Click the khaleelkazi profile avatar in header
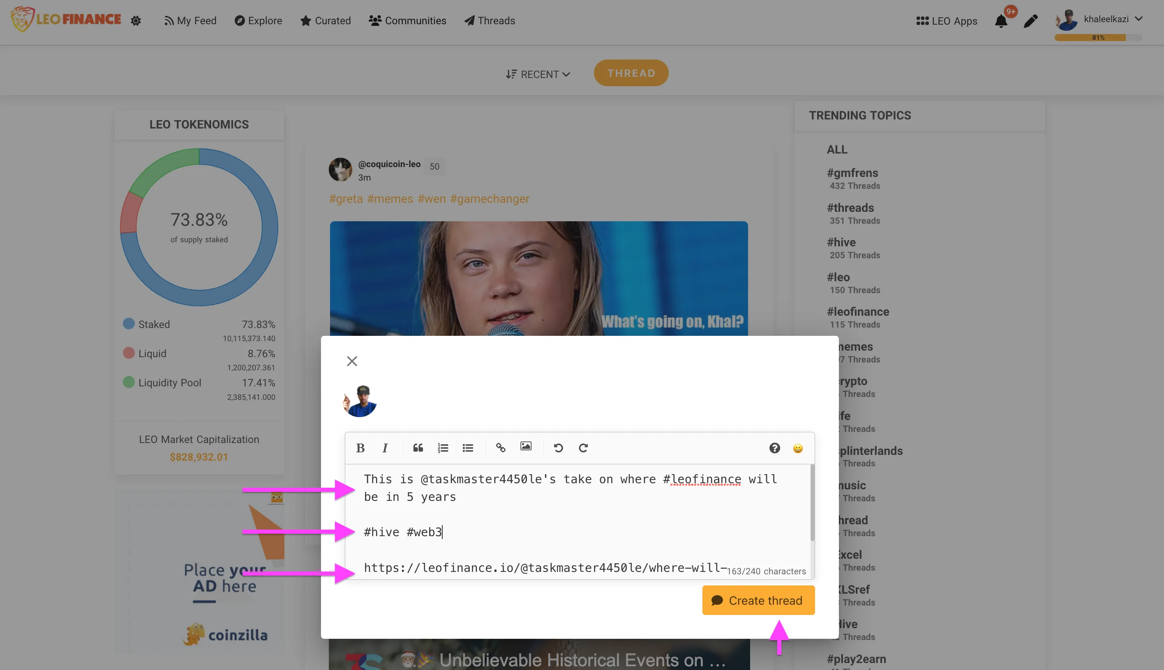The width and height of the screenshot is (1164, 670). click(x=1066, y=20)
